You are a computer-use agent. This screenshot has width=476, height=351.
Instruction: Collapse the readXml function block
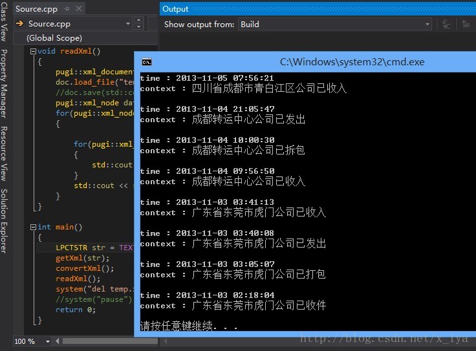pos(33,51)
